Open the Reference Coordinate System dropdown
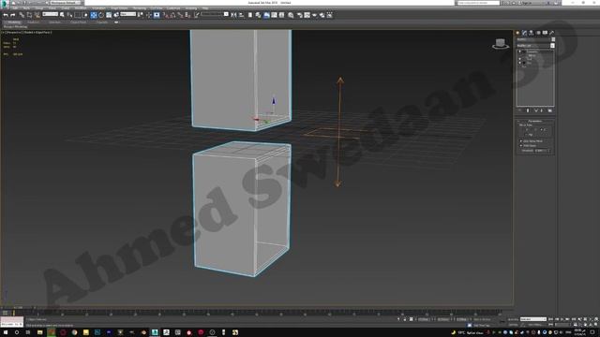The height and width of the screenshot is (337, 600). 128,14
